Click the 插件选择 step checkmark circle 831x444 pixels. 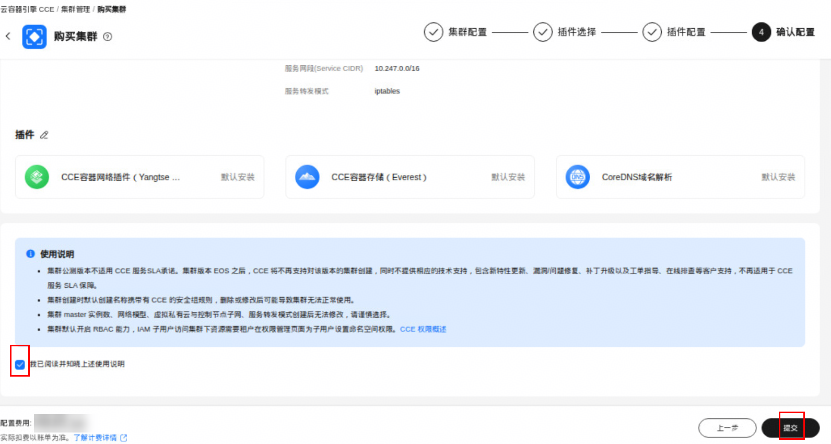[x=543, y=32]
